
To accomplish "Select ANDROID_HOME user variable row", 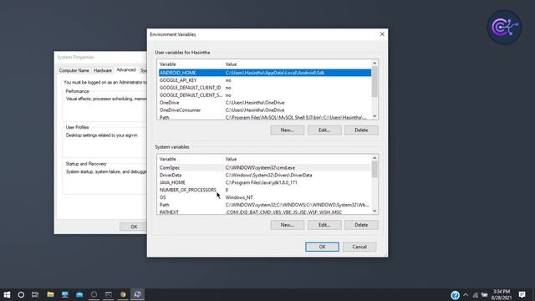I will click(x=265, y=73).
